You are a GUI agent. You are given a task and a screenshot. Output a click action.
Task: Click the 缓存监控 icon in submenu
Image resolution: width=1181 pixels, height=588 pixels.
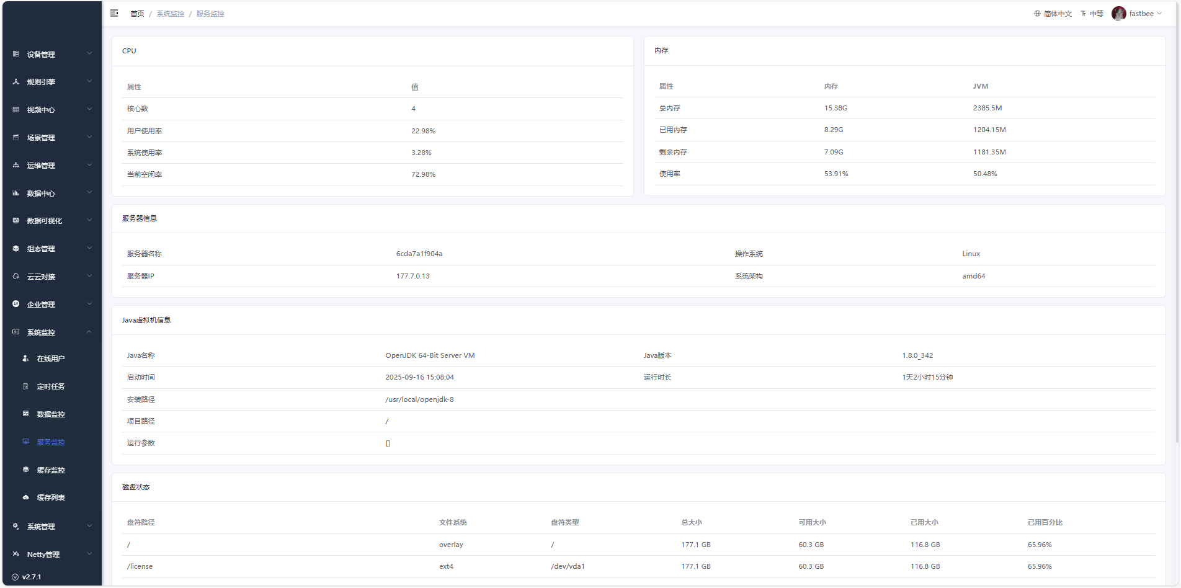[26, 470]
